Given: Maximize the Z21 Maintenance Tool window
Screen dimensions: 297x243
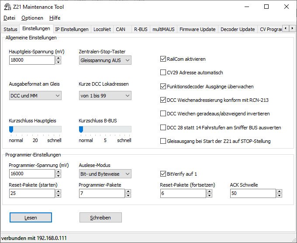Looking at the screenshot, I should tap(266, 7).
